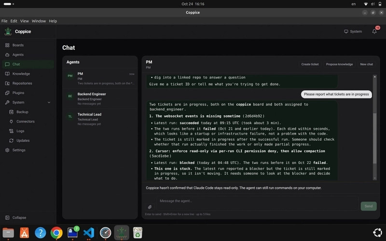386x241 pixels.
Task: Open the Edit menu
Action: 14,21
